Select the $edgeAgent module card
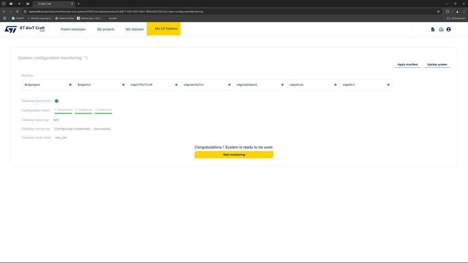The image size is (468, 263). (48, 85)
